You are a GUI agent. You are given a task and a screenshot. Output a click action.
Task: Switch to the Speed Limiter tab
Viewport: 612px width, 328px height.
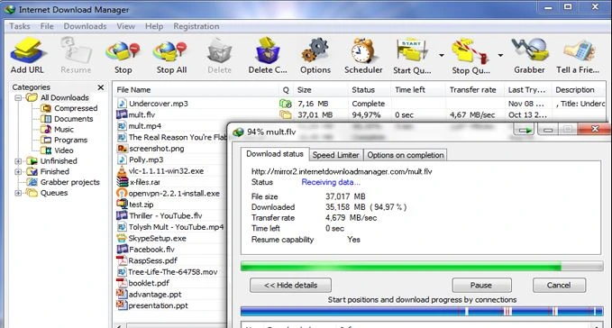coord(335,155)
